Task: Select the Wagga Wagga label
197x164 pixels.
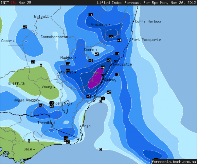Action: coord(25,100)
